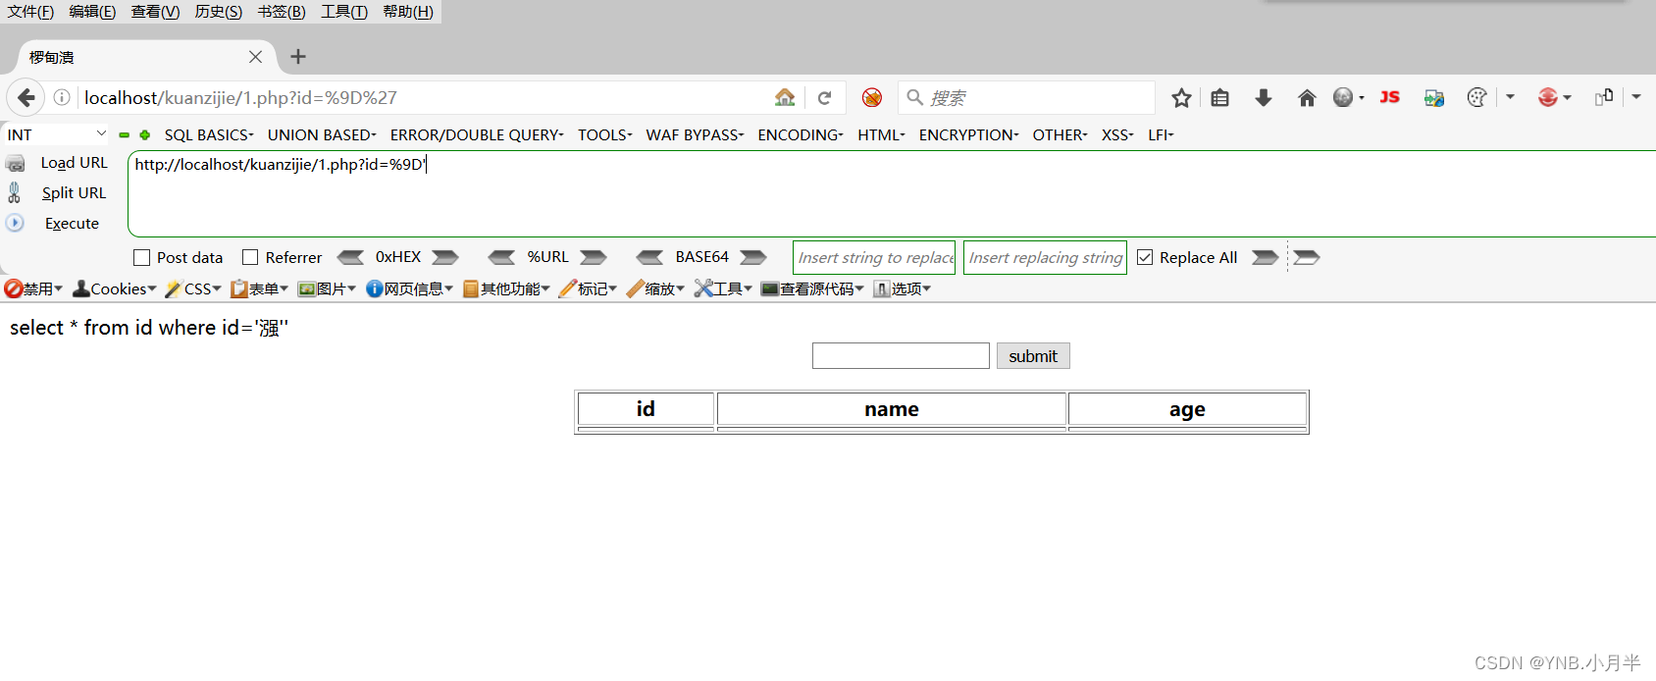
Task: Bookmark this page with the star icon
Action: click(1181, 97)
